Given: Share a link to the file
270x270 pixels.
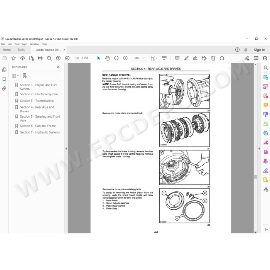Looking at the screenshot, I should 247,58.
